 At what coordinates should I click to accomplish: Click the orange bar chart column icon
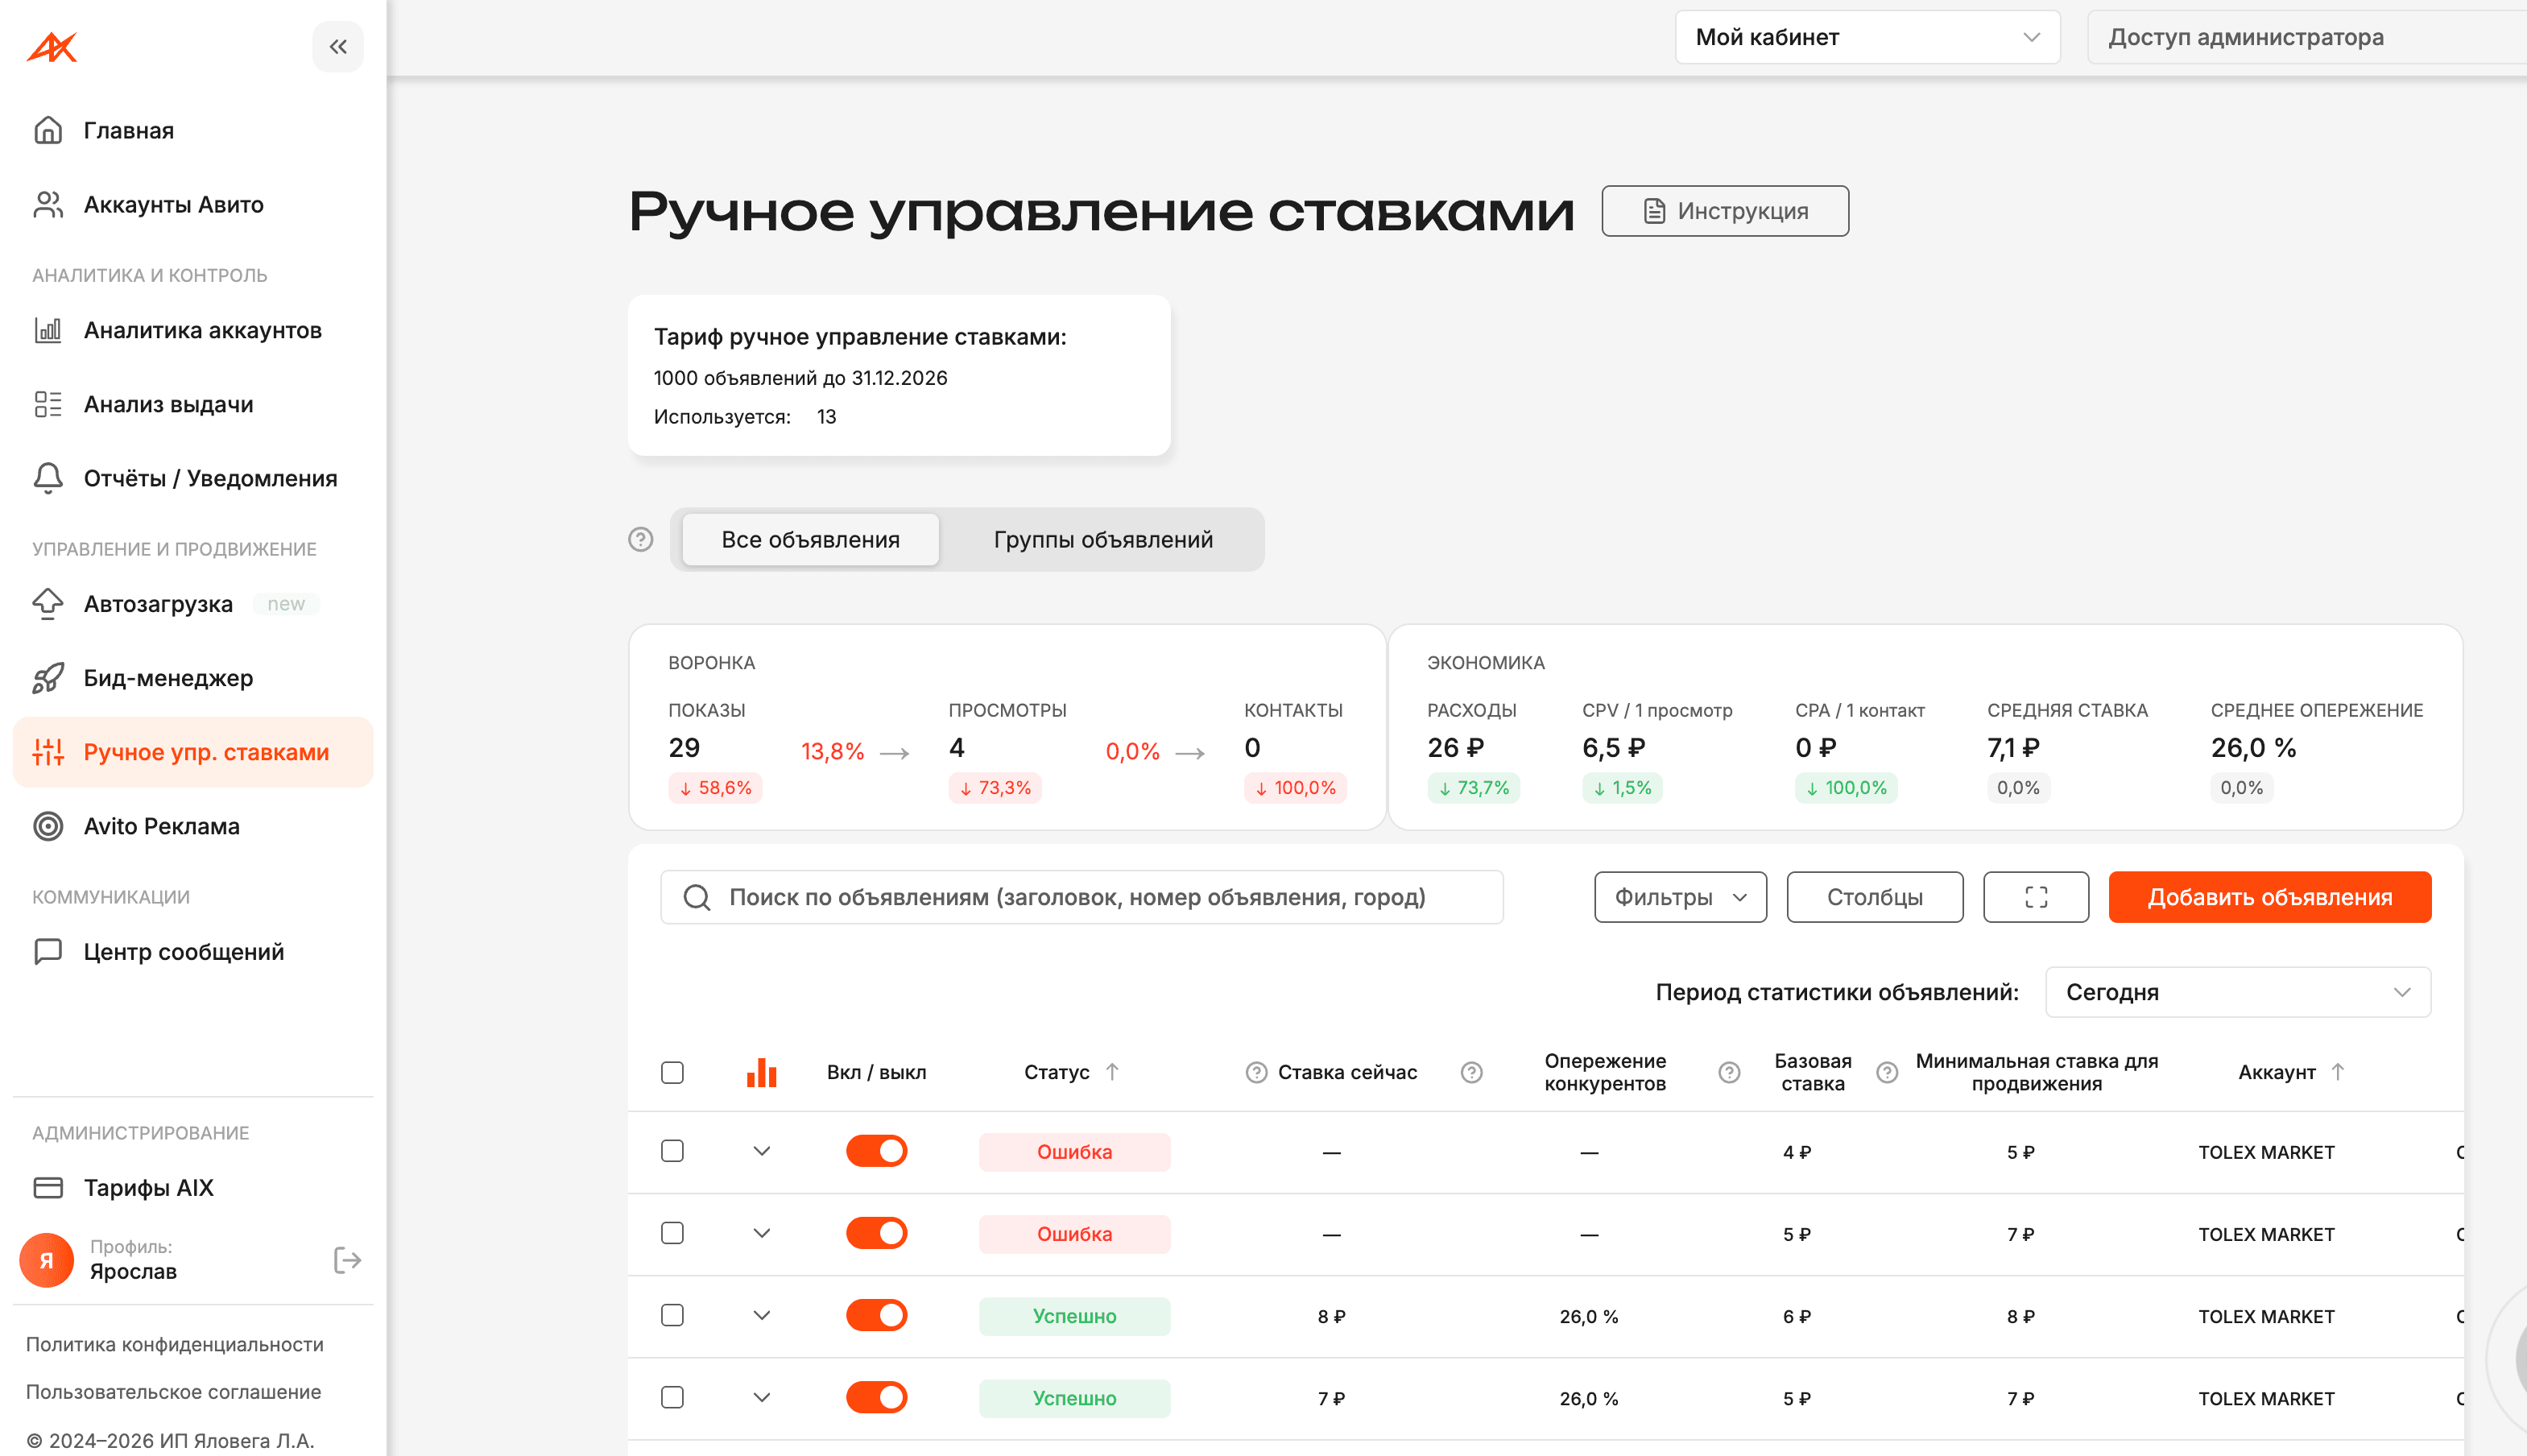[762, 1072]
